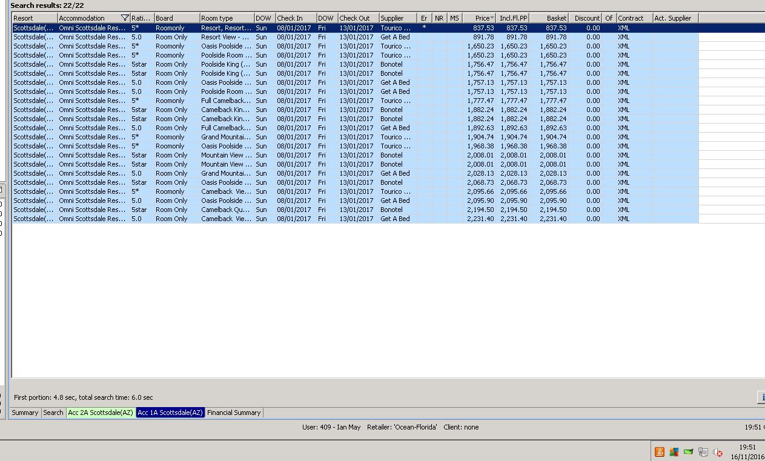Screen dimensions: 765x461
Task: Sort by the Check In column header
Action: click(x=296, y=18)
